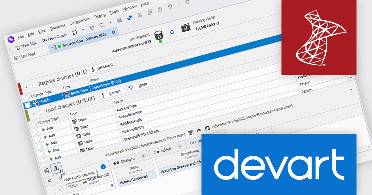Open the View menu
Image resolution: width=372 pixels, height=195 pixels.
coord(42,31)
